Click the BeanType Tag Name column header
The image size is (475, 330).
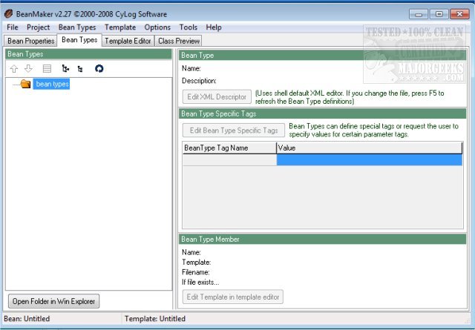(x=229, y=148)
